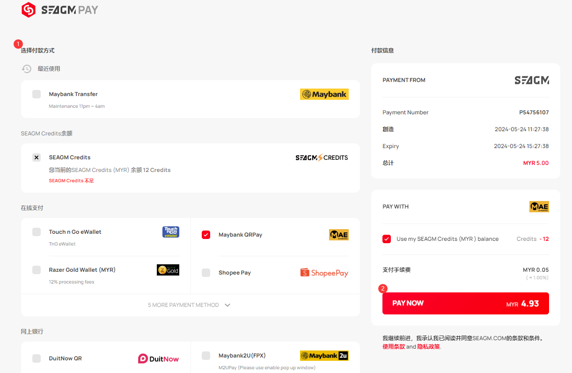
Task: Select the Maybank2U (FPX) checkbox
Action: point(206,356)
